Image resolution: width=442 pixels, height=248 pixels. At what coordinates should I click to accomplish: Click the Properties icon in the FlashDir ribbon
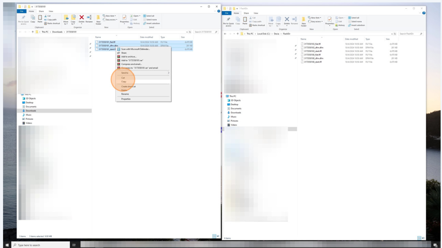[x=329, y=21]
